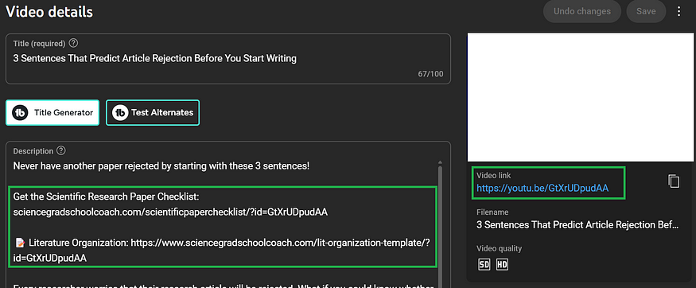Screen dimensions: 696x288
Task: Click the Save button
Action: coord(646,12)
